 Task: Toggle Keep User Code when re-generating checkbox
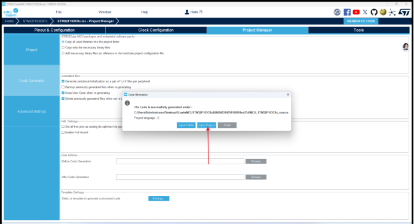63,93
